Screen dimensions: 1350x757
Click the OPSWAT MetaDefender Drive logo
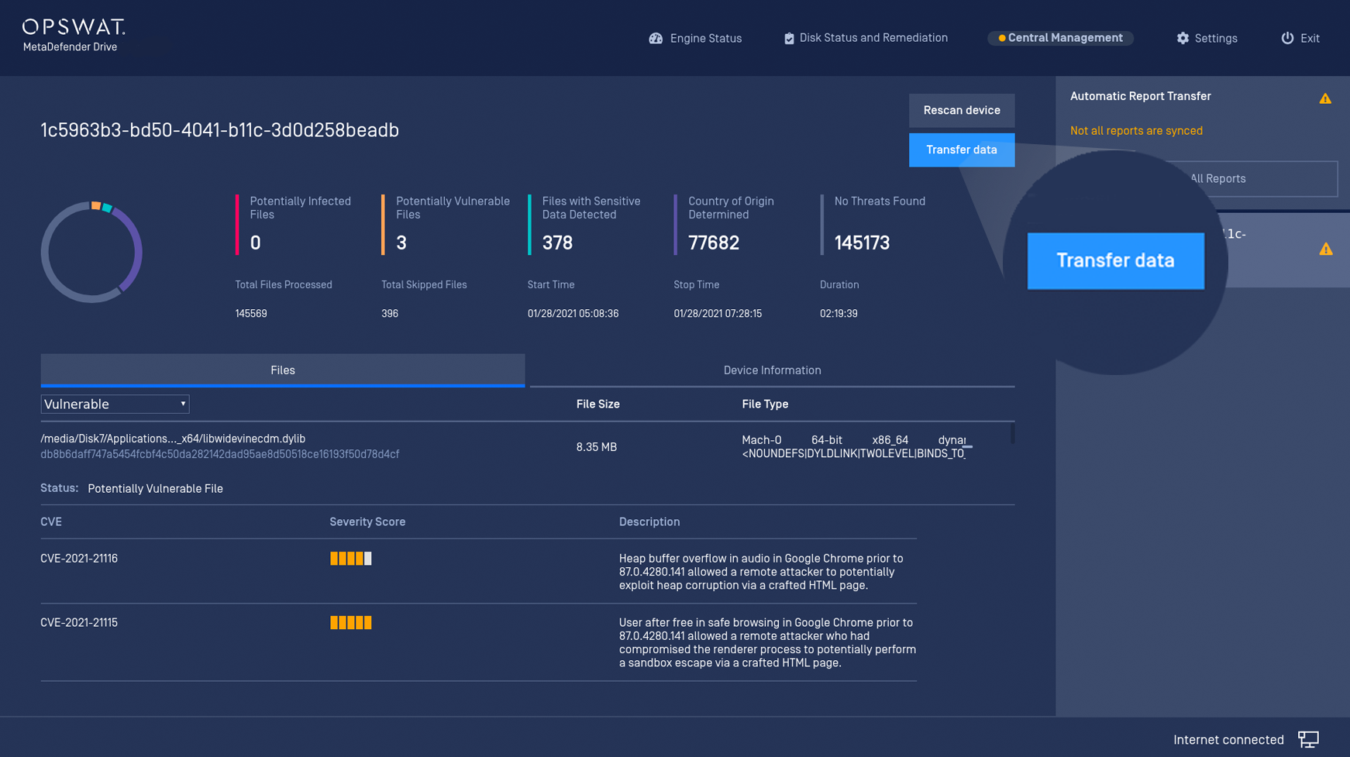tap(74, 36)
